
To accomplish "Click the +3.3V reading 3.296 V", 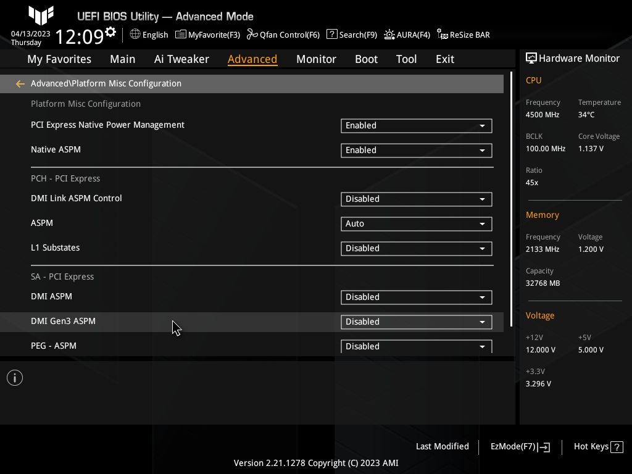I will click(538, 384).
